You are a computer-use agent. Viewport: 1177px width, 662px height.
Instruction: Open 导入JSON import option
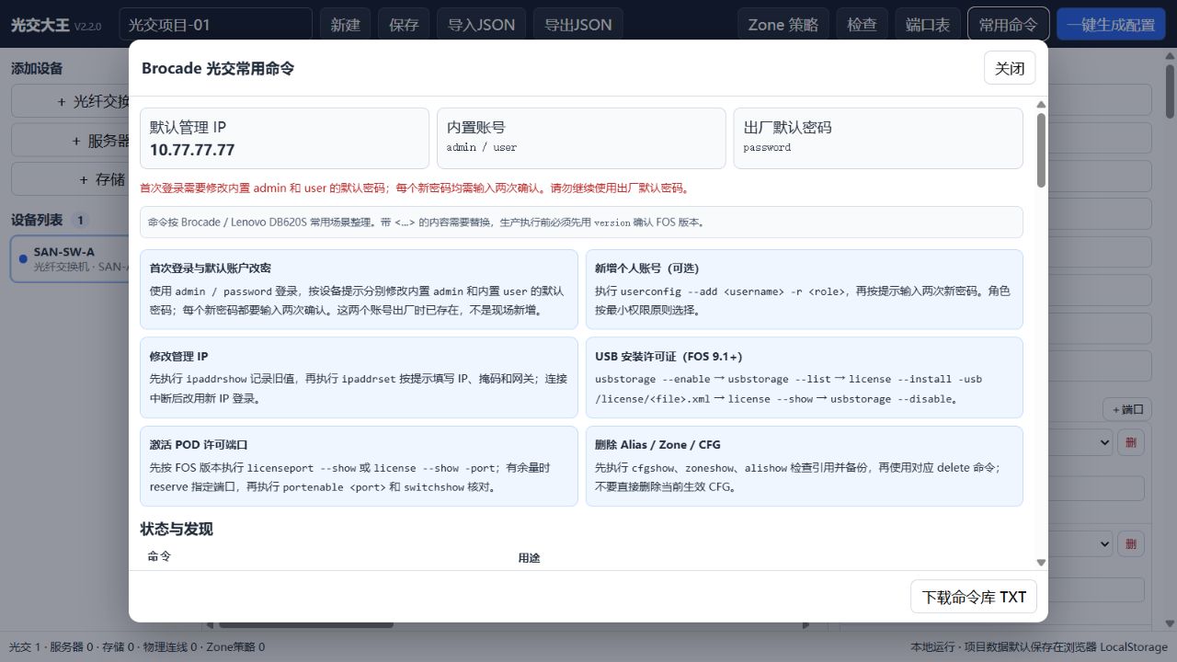click(x=481, y=25)
